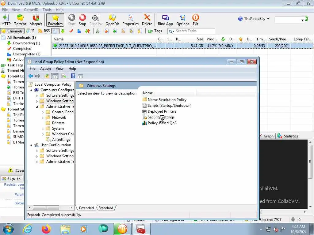Expand Software Settings under Computer Configuration
Viewport: 314px width, 235px height.
[37, 96]
